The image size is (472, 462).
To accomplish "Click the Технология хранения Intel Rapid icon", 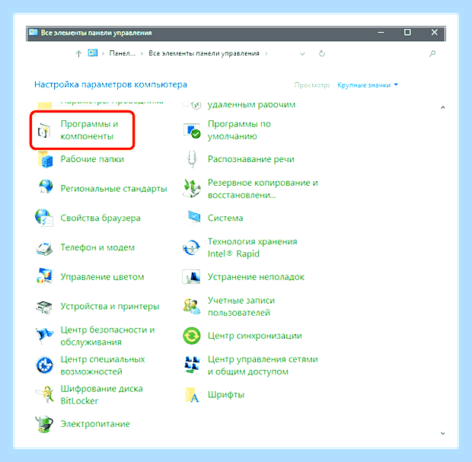I will click(x=191, y=247).
